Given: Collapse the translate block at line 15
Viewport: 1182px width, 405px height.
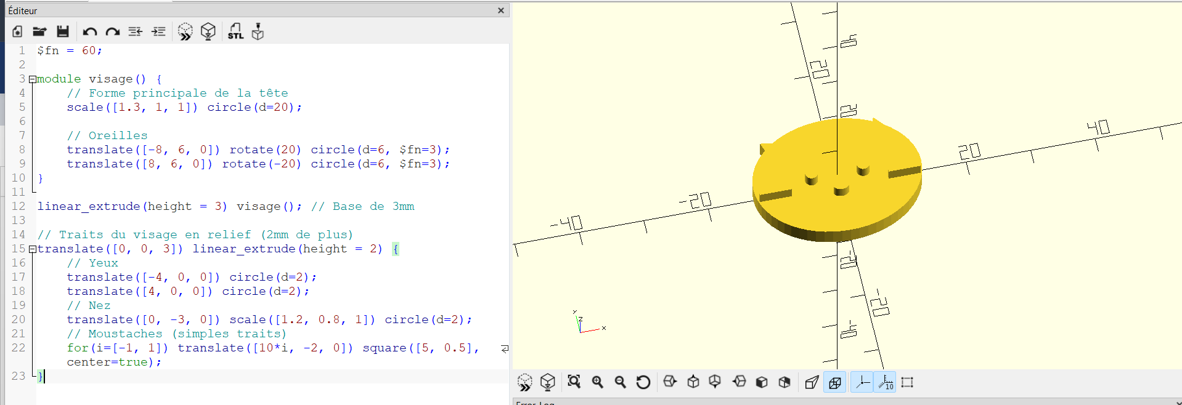Looking at the screenshot, I should point(33,249).
